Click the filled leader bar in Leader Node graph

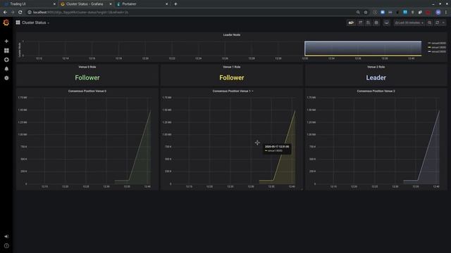363,48
